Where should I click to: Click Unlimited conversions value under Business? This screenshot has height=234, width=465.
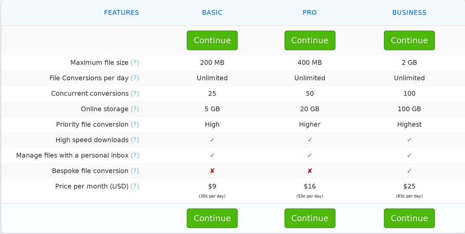tap(409, 78)
